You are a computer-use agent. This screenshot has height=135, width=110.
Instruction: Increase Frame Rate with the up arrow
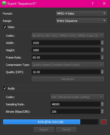[102, 56]
